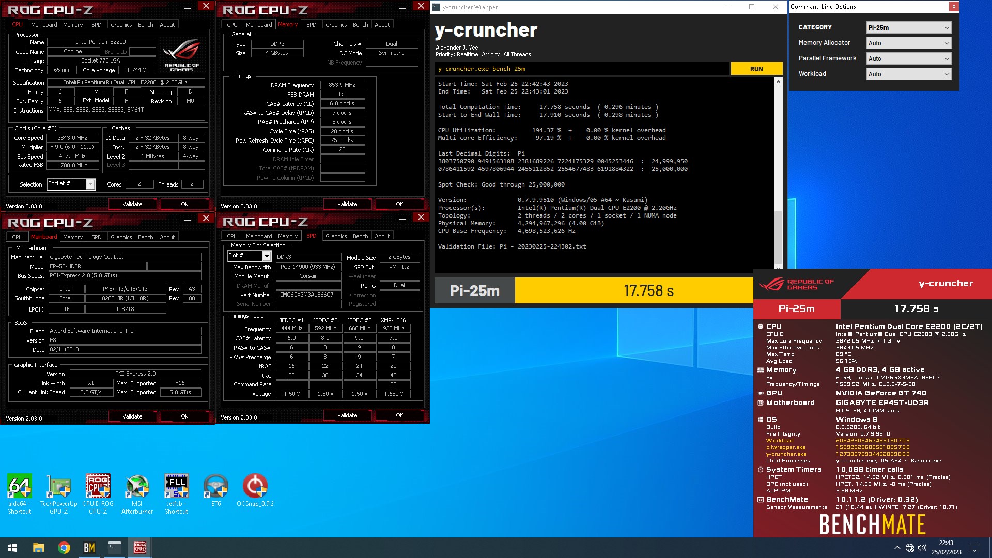This screenshot has width=992, height=558.
Task: Click the Intel Pentium E2200 name field
Action: point(101,42)
